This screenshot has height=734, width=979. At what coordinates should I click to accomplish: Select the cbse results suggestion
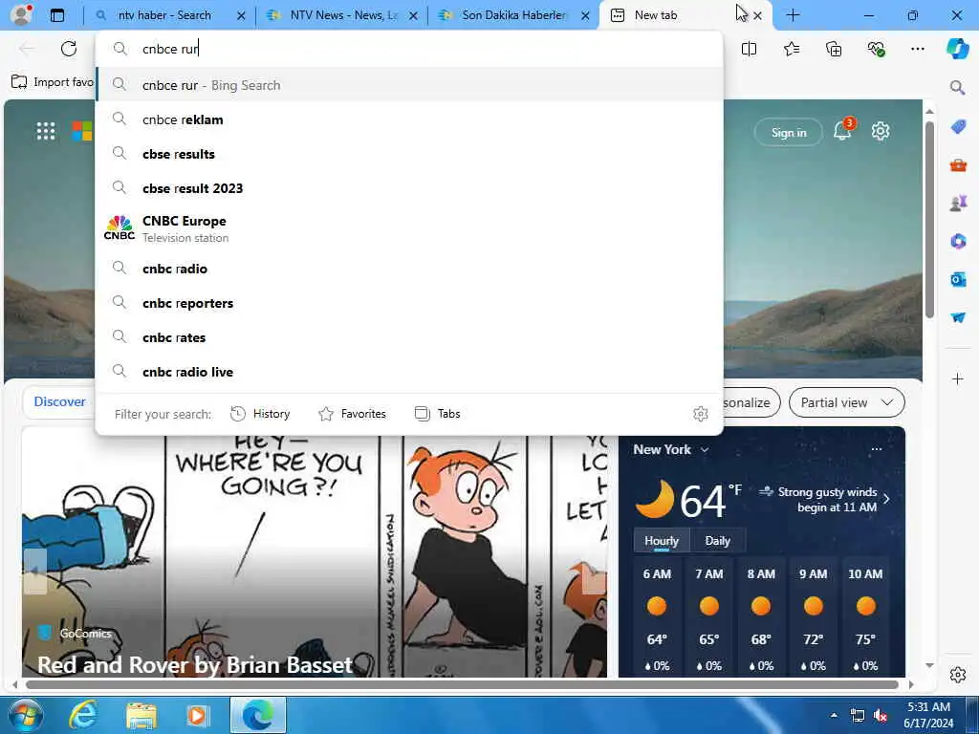coord(409,154)
